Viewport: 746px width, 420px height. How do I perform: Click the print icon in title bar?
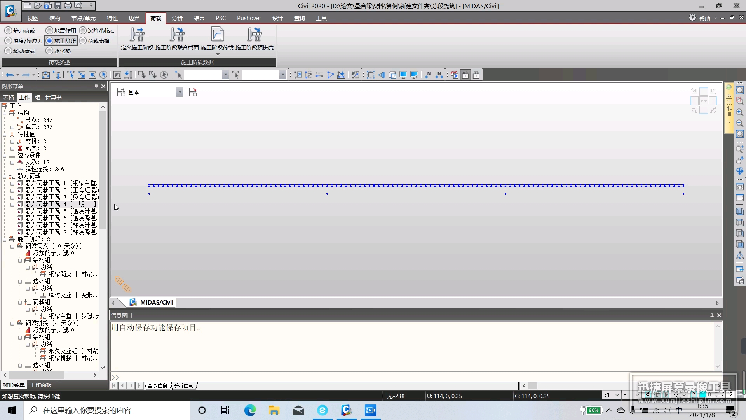pyautogui.click(x=68, y=5)
